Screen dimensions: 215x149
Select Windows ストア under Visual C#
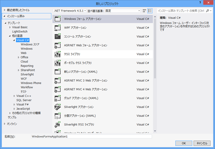coord(30,44)
